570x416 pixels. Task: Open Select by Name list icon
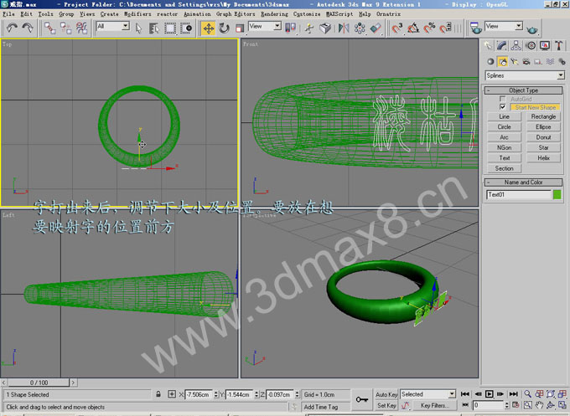pos(154,28)
